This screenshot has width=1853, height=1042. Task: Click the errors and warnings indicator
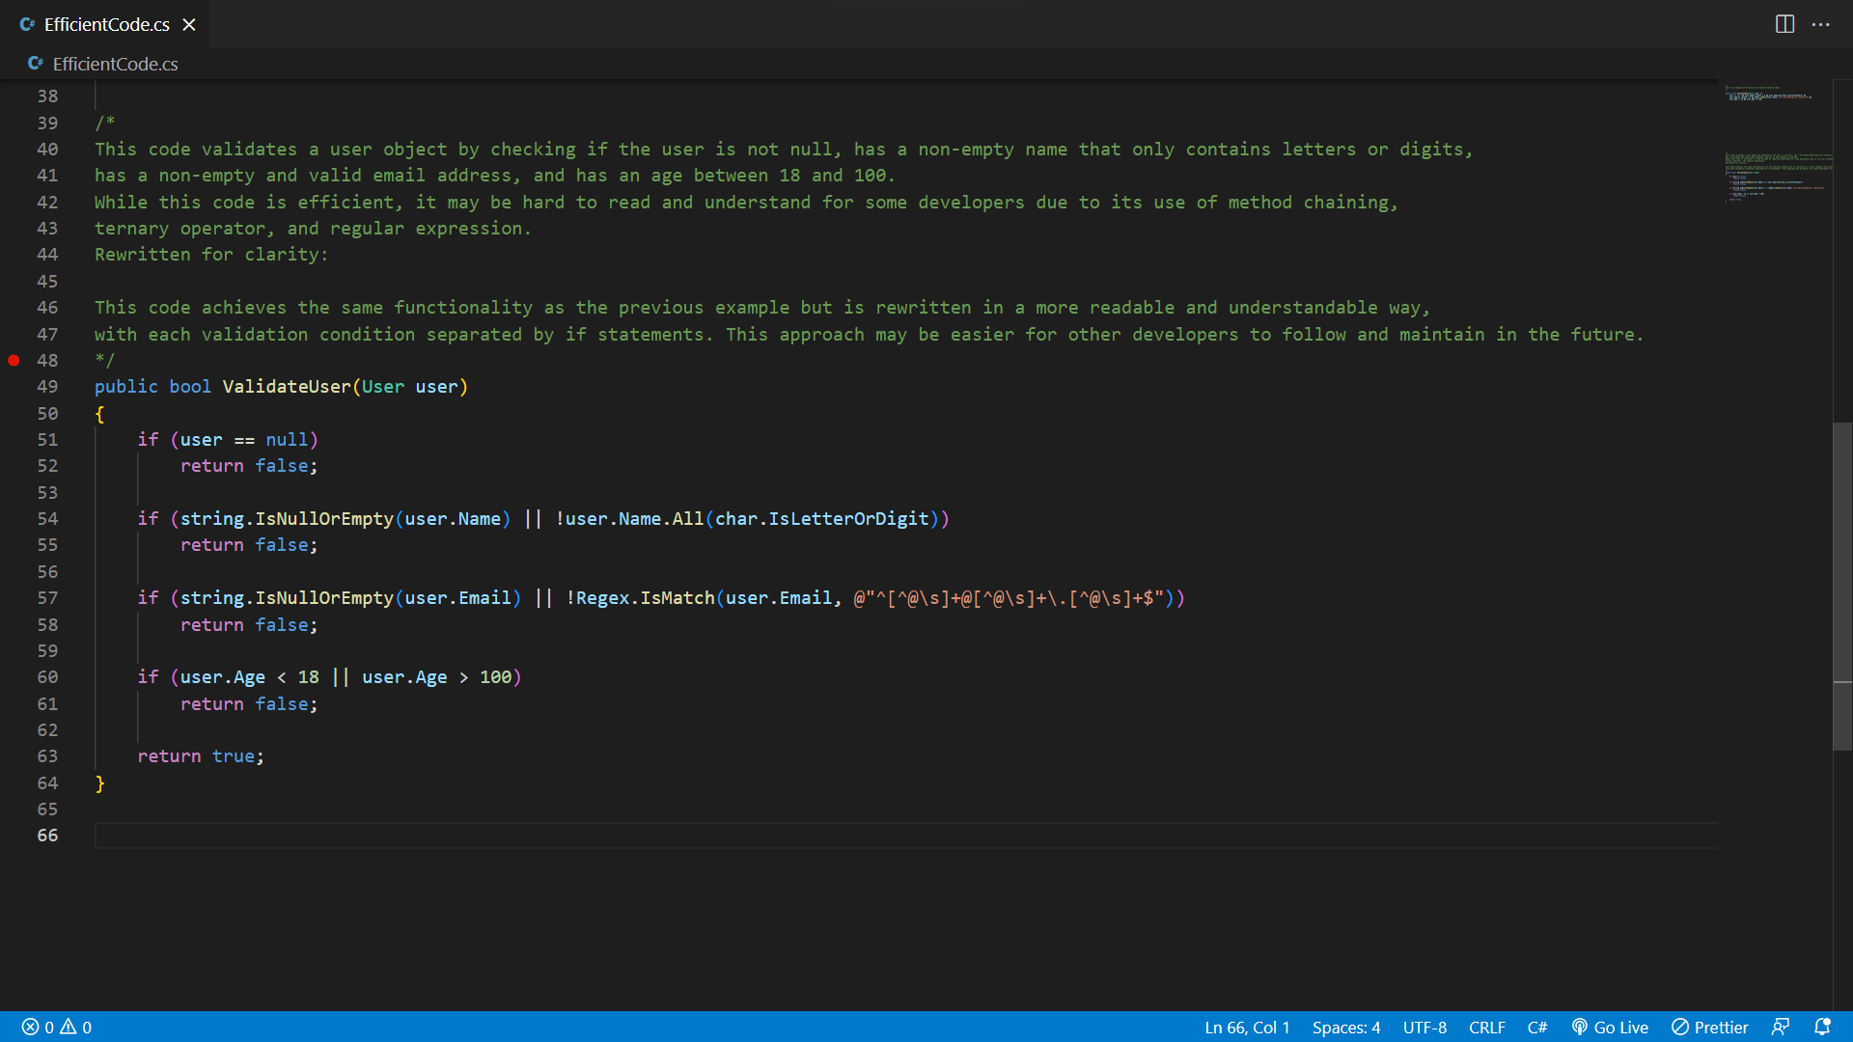(x=56, y=1027)
